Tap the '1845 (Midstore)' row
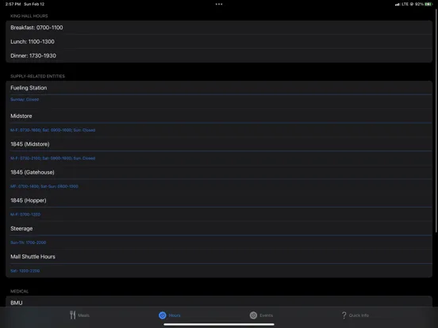The image size is (438, 328). (x=219, y=144)
